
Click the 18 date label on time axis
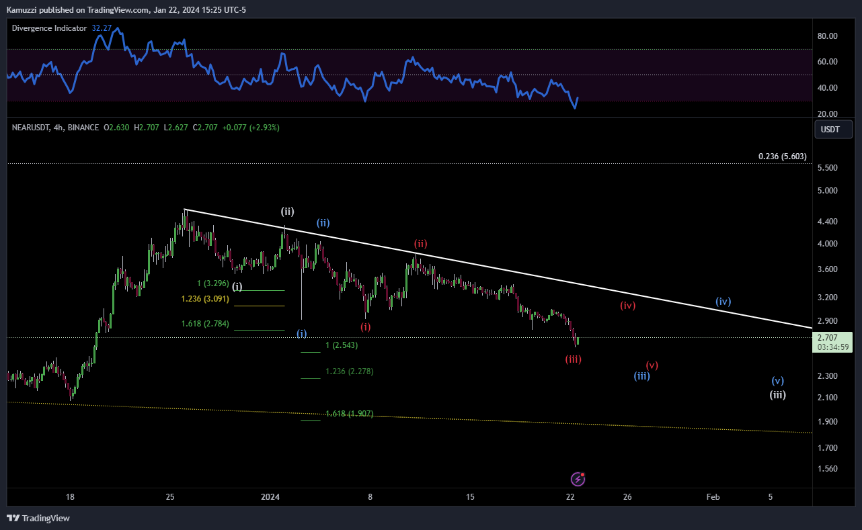click(70, 497)
